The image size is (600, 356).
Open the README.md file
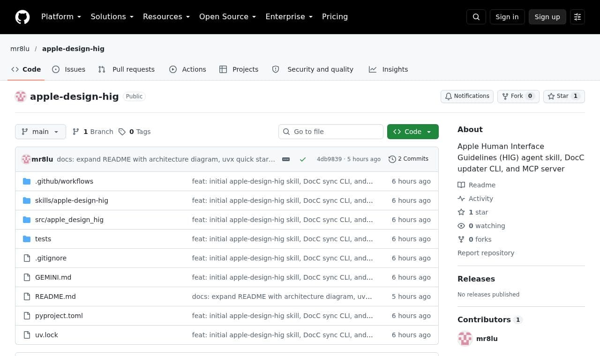55,297
